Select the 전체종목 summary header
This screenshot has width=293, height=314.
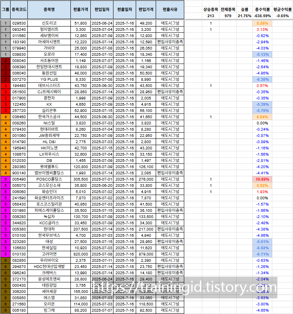pos(228,9)
